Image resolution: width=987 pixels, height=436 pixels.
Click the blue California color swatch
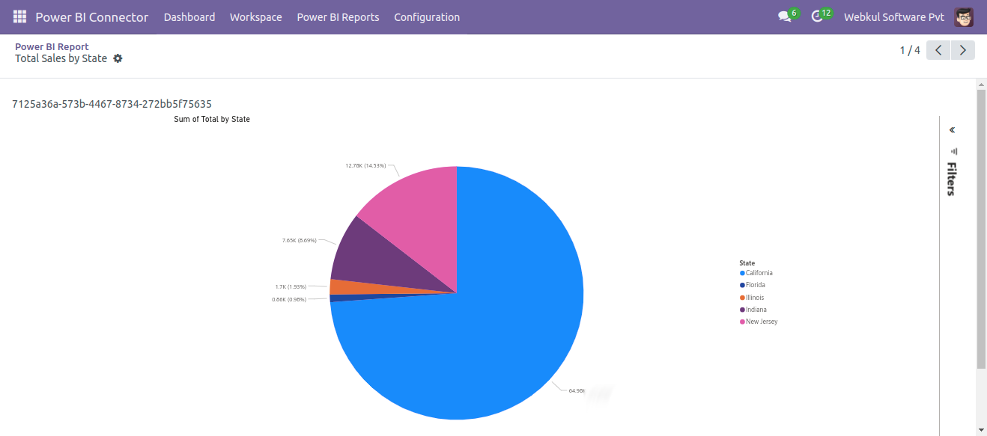(741, 272)
